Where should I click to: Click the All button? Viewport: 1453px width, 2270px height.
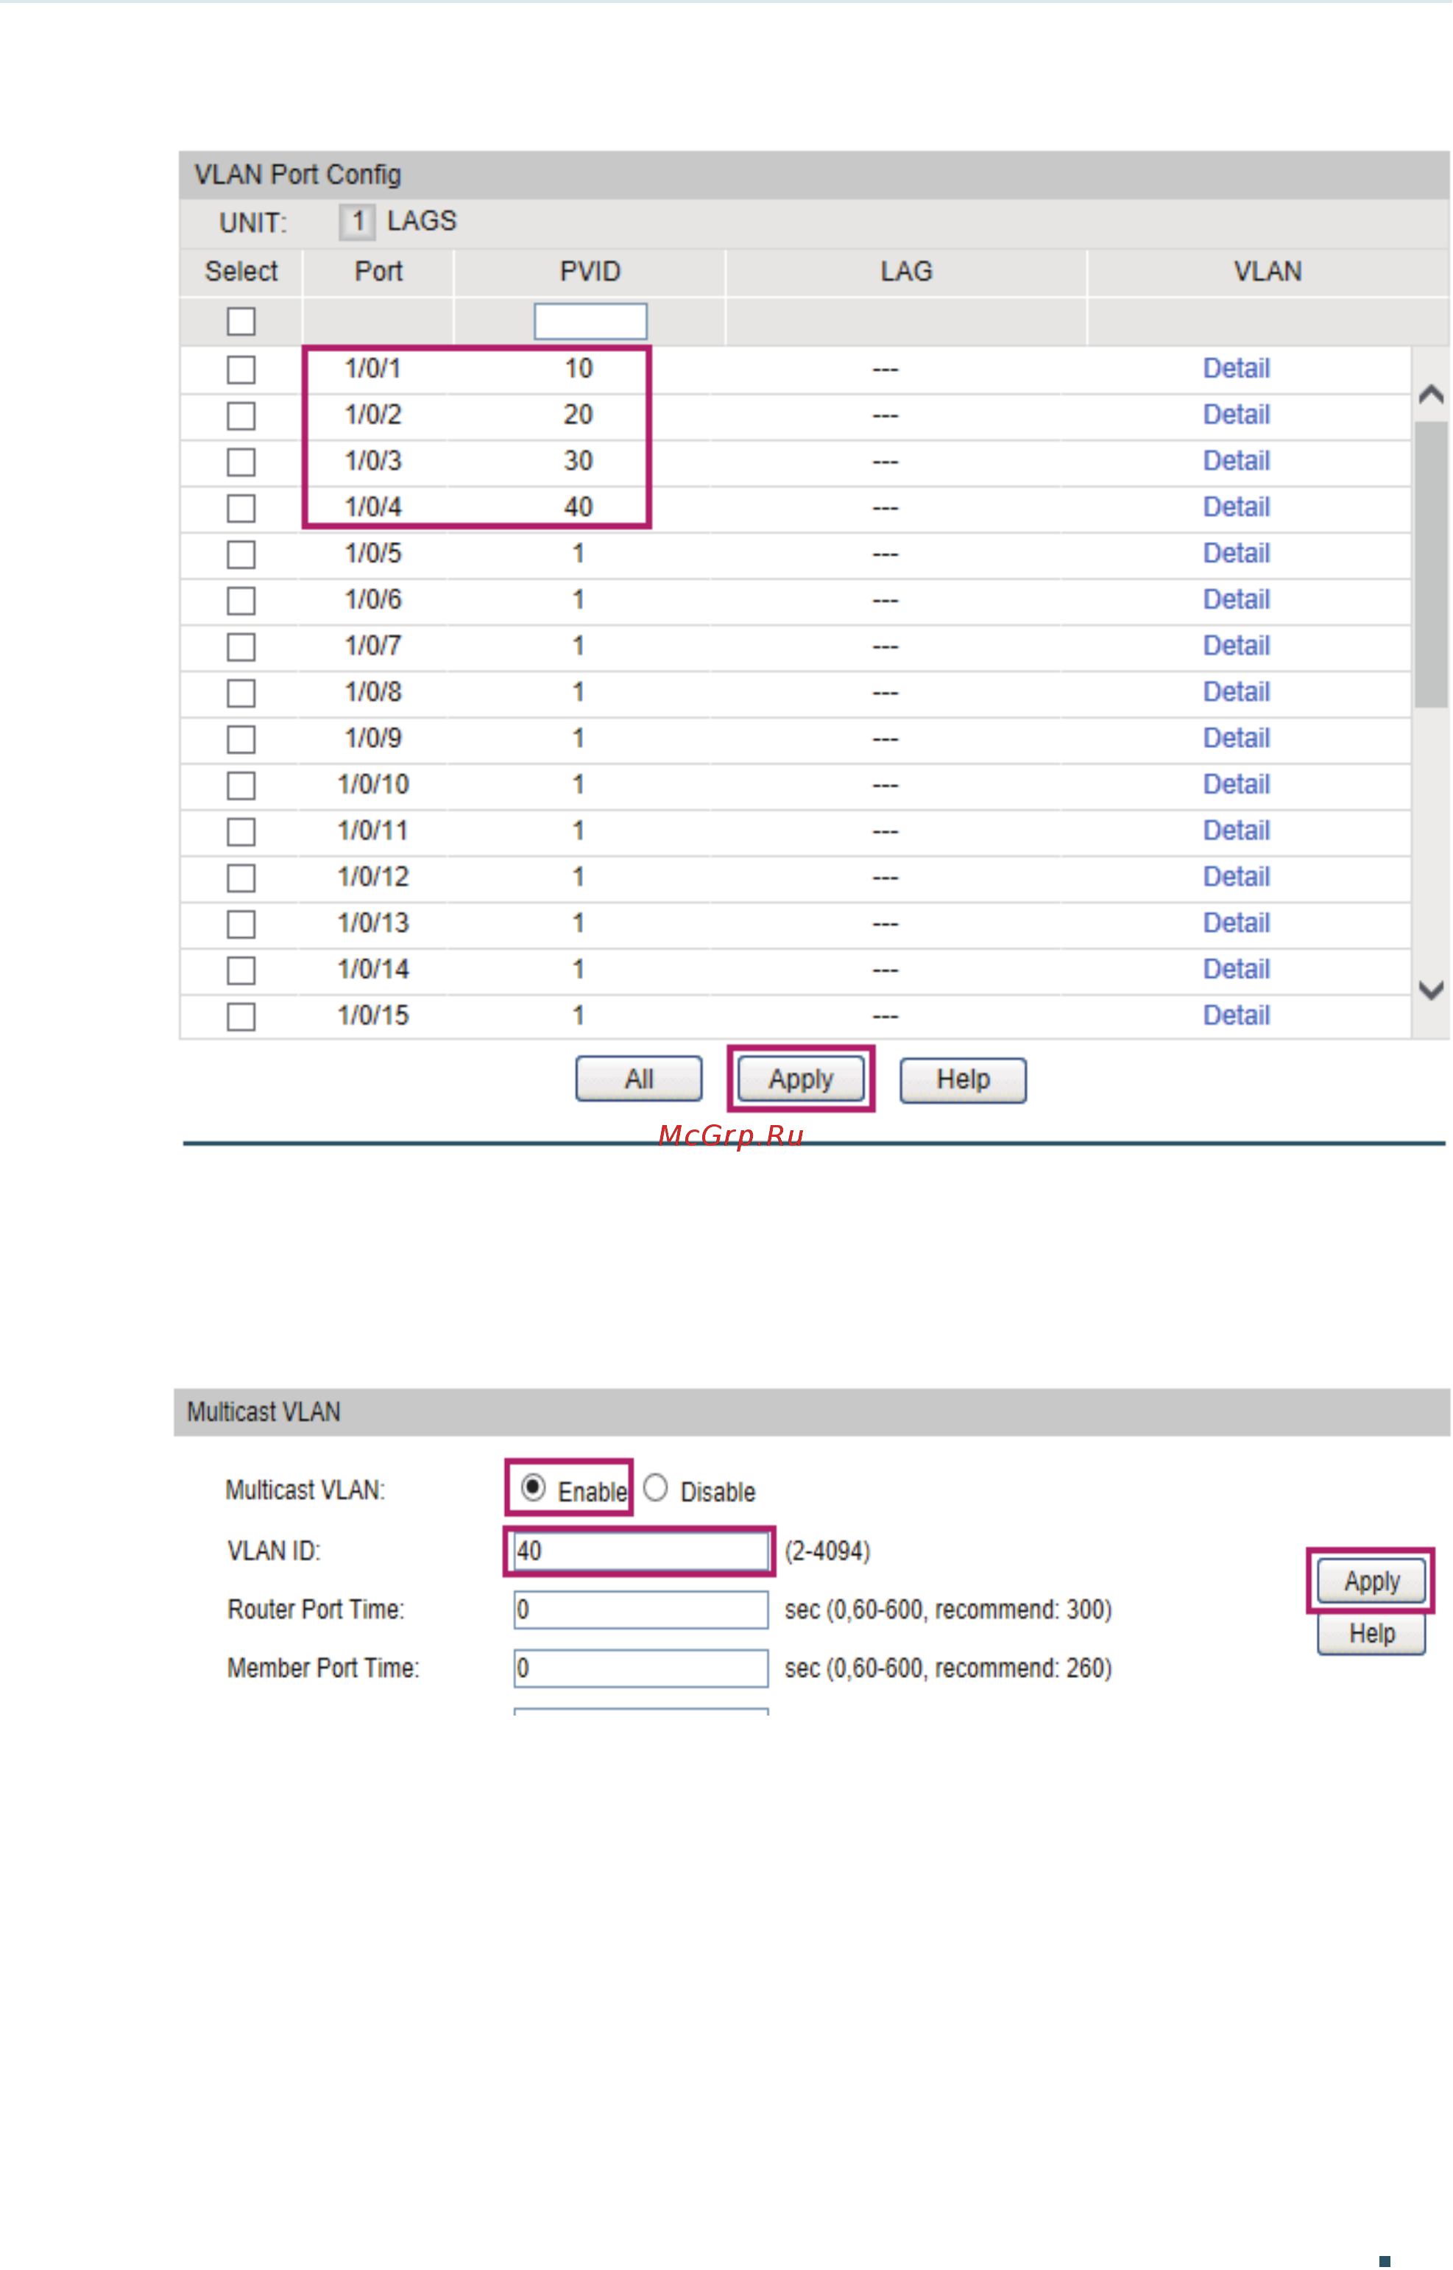click(638, 1078)
